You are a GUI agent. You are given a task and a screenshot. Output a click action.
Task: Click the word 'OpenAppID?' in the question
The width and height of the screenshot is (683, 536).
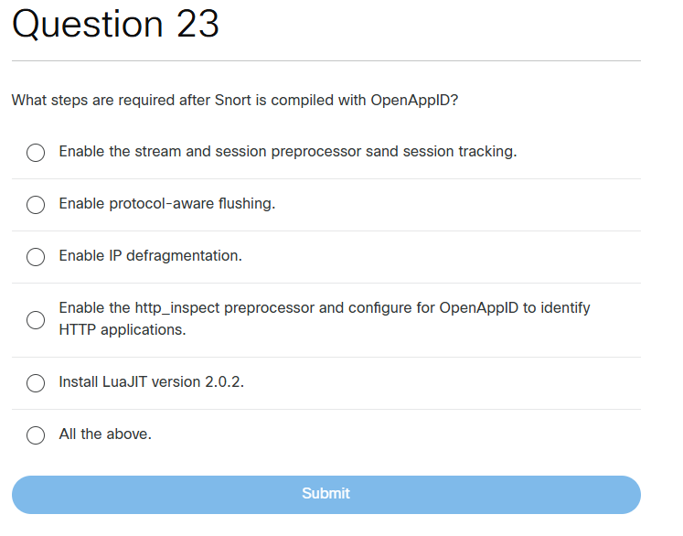tap(414, 100)
